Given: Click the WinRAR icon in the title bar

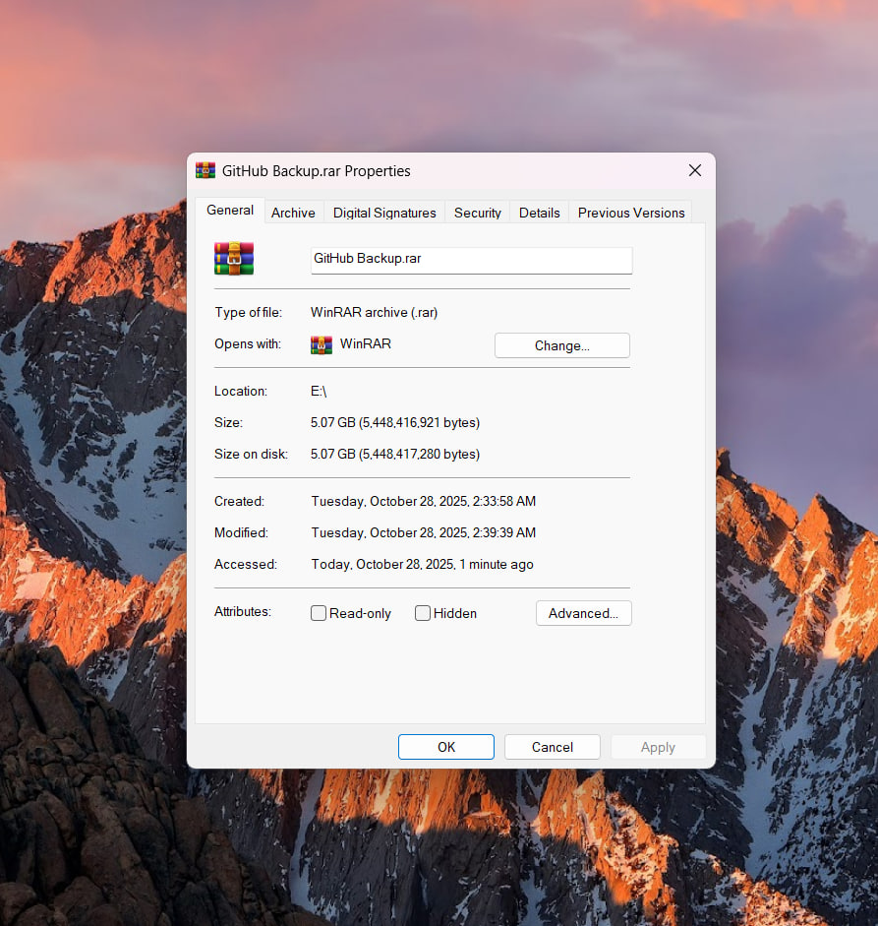Looking at the screenshot, I should pos(205,170).
